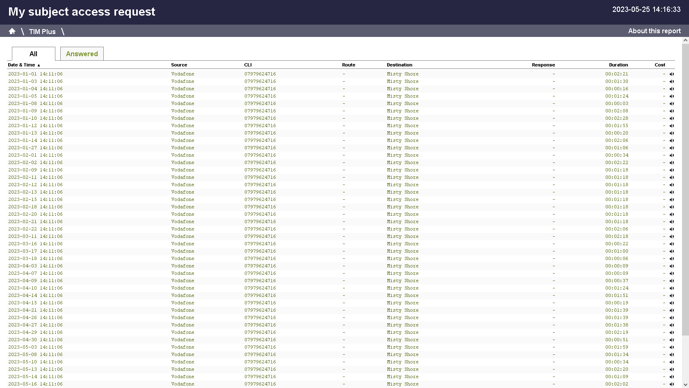Open About this report link
Viewport: 689px width, 388px height.
(654, 31)
